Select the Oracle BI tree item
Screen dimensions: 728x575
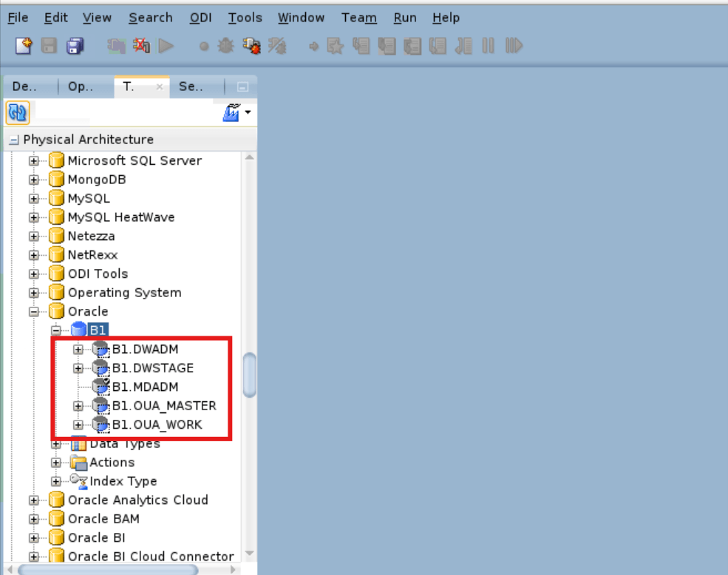click(97, 537)
